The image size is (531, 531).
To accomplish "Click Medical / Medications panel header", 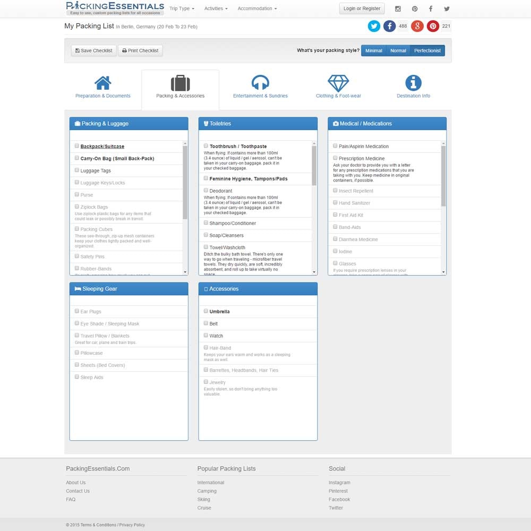I will pos(387,124).
